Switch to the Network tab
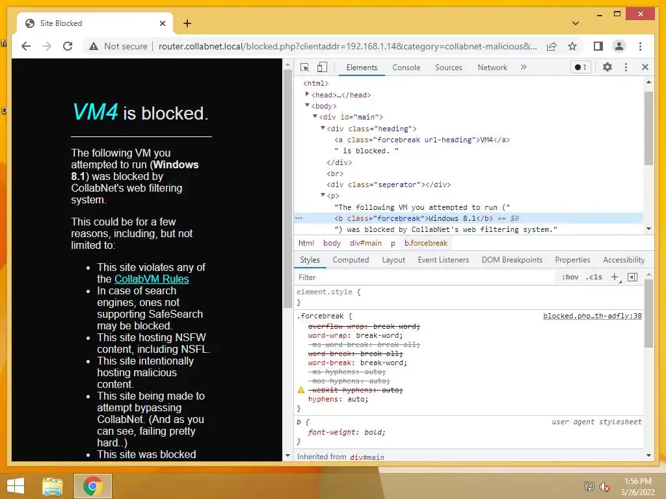Image resolution: width=666 pixels, height=499 pixels. (x=492, y=68)
